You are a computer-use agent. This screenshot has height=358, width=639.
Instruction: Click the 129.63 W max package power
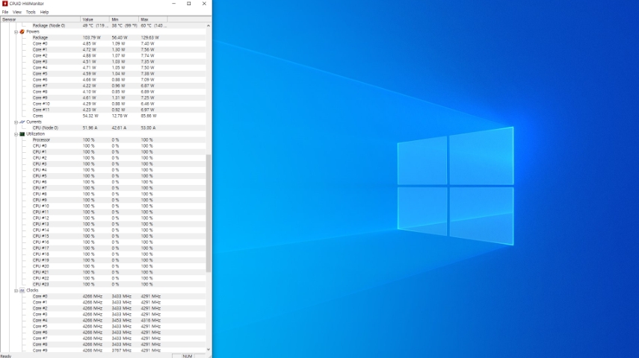click(150, 37)
